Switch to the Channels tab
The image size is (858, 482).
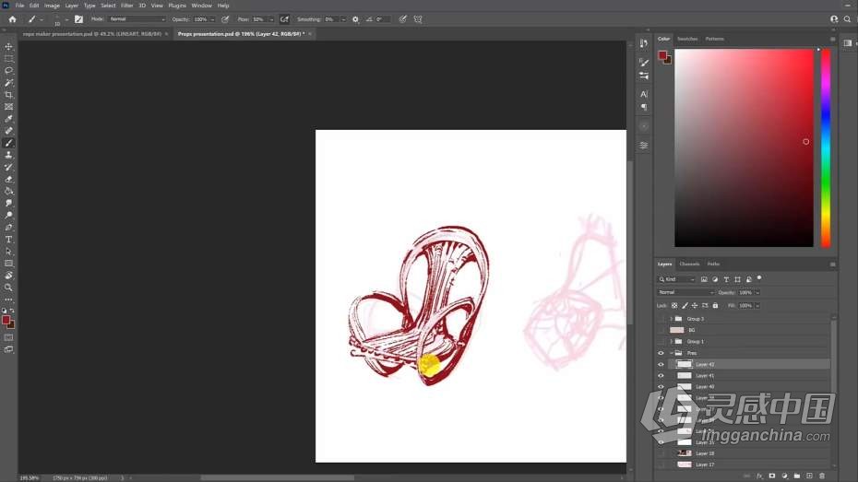click(689, 264)
